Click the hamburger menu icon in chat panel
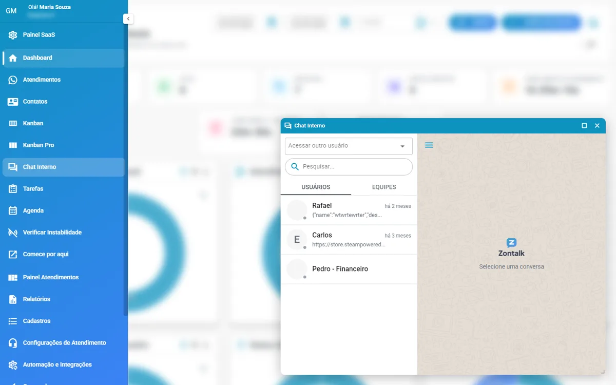 pos(429,145)
